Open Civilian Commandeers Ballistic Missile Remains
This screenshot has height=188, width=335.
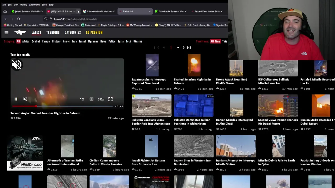point(109,146)
